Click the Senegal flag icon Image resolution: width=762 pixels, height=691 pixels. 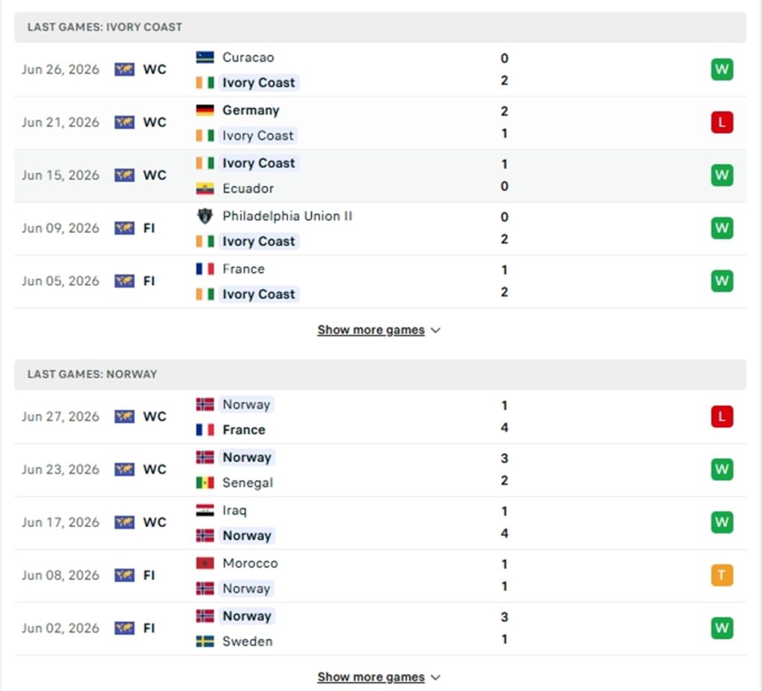click(205, 483)
